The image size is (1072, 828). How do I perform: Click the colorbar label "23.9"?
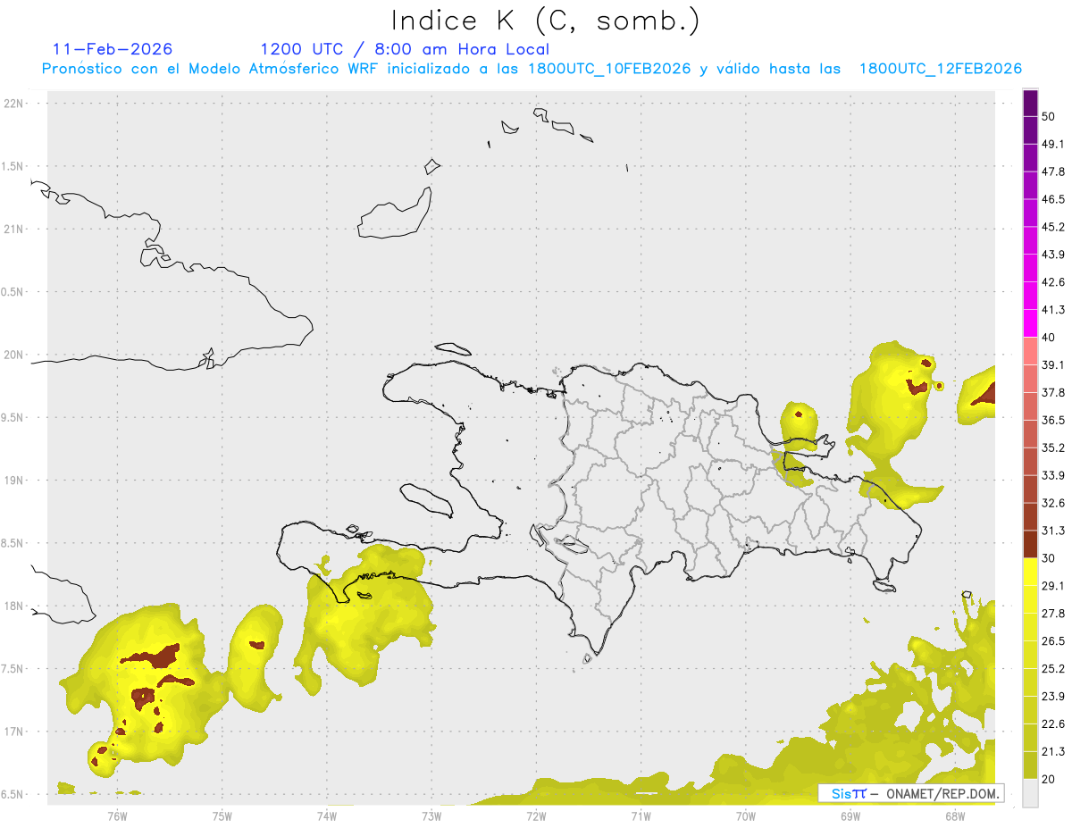(1052, 696)
